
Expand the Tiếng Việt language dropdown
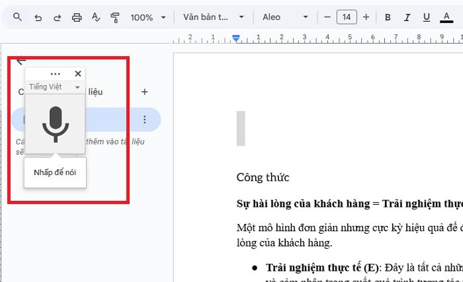(x=54, y=87)
